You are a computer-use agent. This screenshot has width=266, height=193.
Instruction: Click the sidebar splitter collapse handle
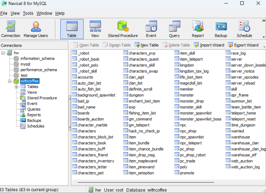(70, 113)
